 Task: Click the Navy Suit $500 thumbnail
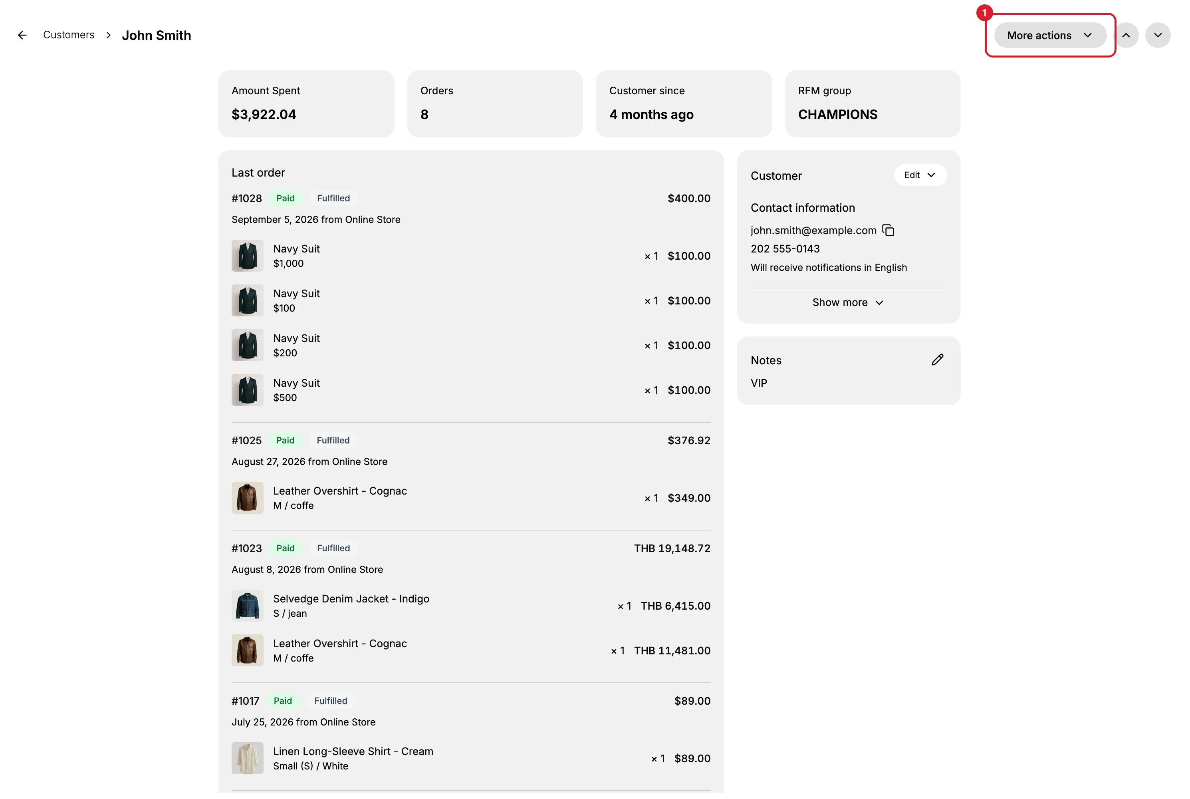[248, 390]
